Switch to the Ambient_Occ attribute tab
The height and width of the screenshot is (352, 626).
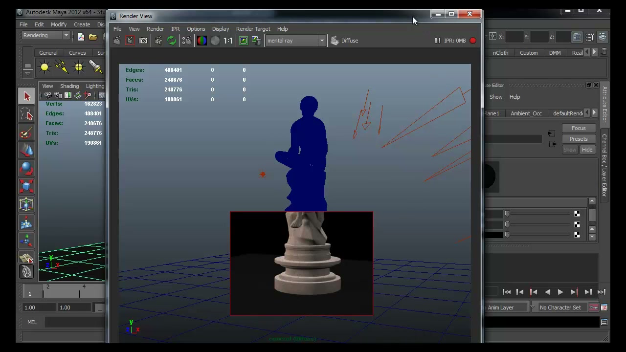[x=526, y=113]
